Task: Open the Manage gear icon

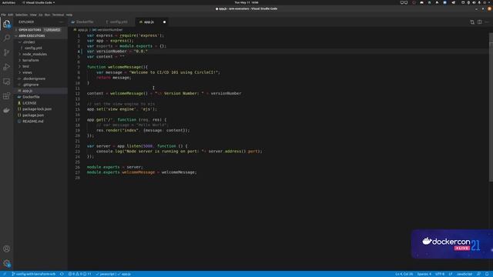Action: coord(7,263)
